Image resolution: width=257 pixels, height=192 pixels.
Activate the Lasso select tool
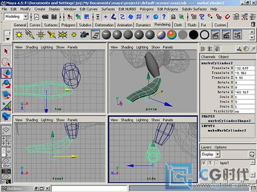[6, 62]
